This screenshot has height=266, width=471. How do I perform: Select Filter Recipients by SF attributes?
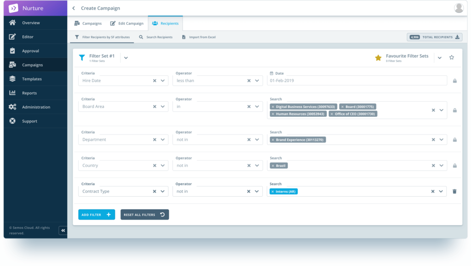point(102,37)
